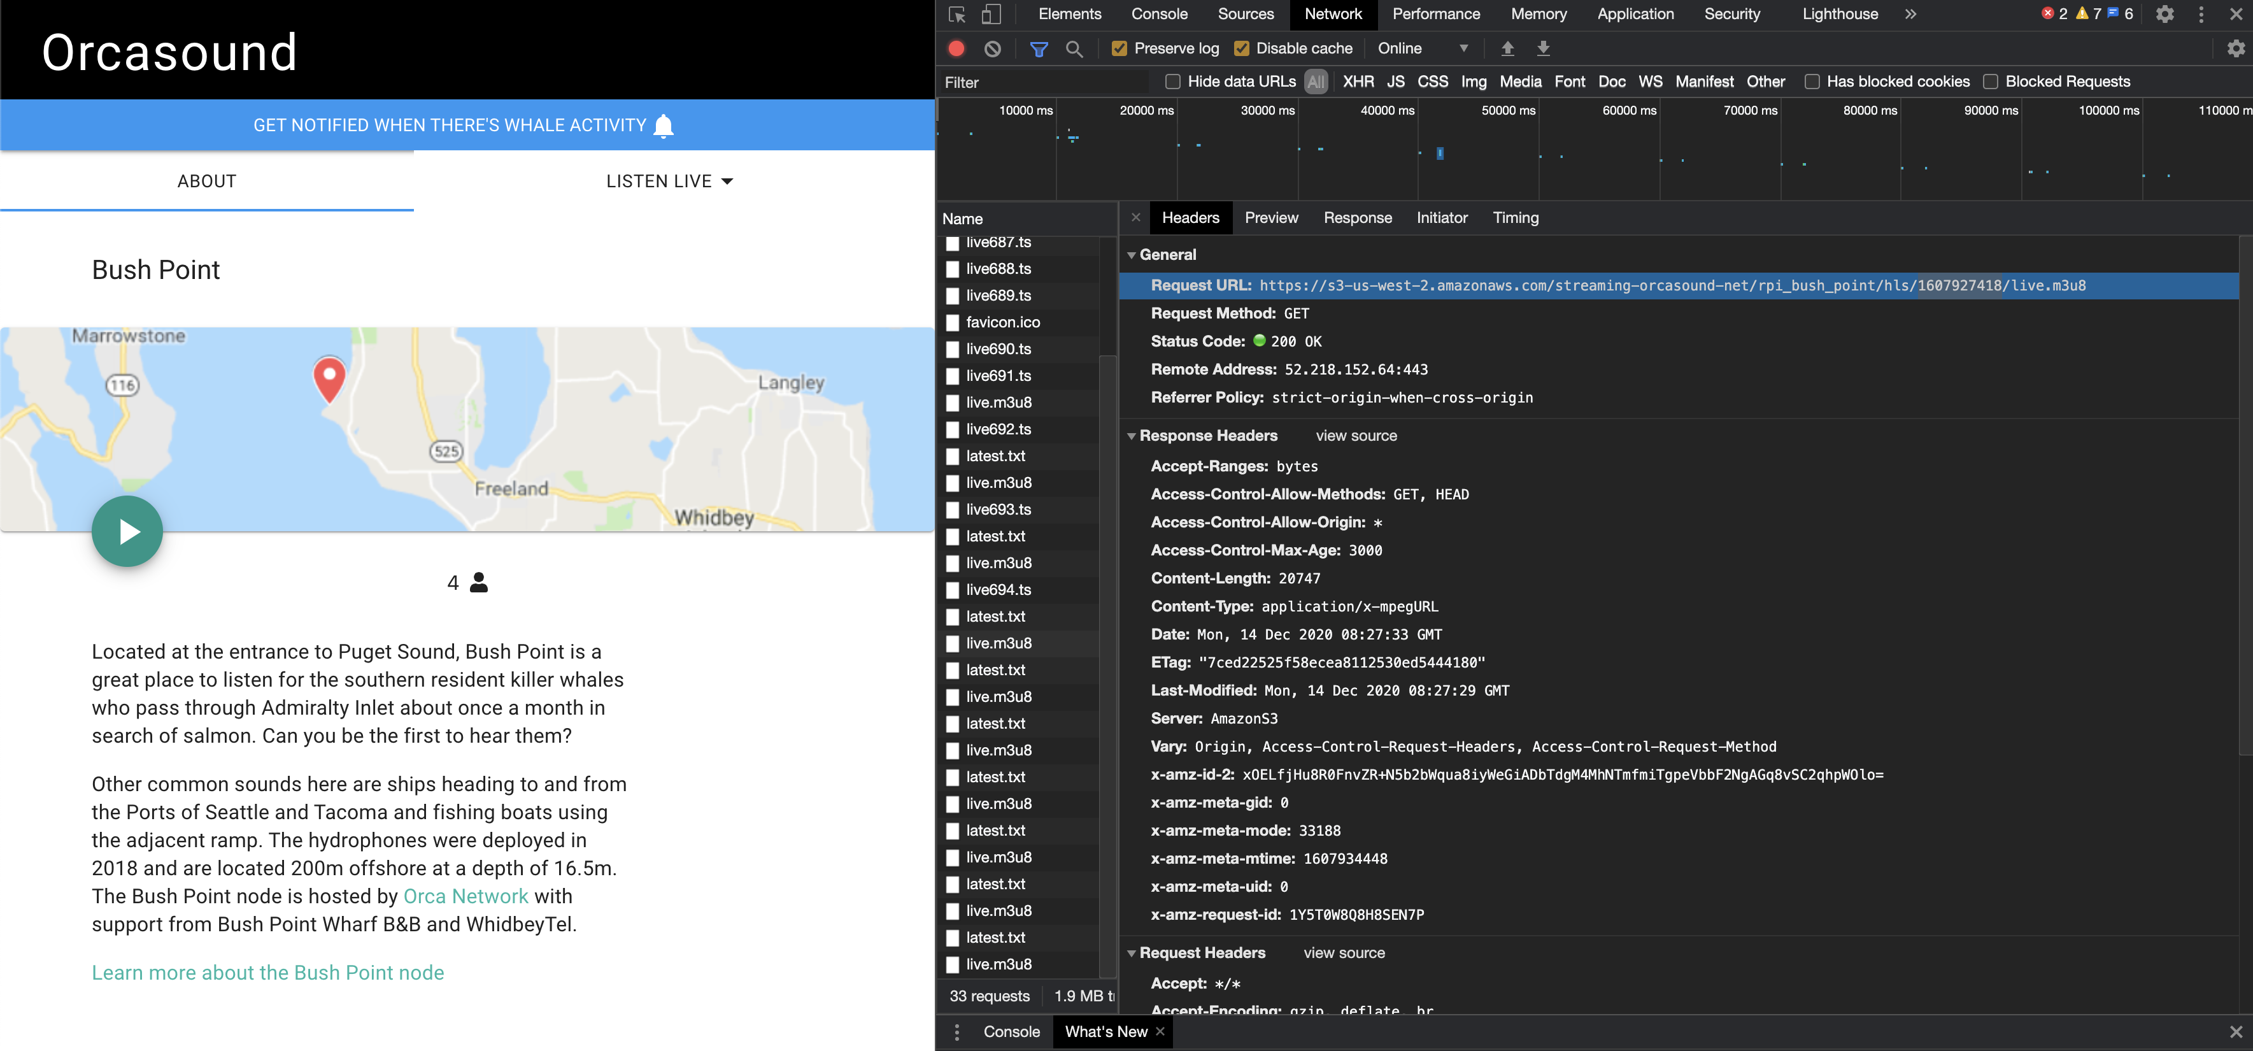Click the 50000 ms timeline request marker
This screenshot has height=1051, width=2253.
point(1440,153)
